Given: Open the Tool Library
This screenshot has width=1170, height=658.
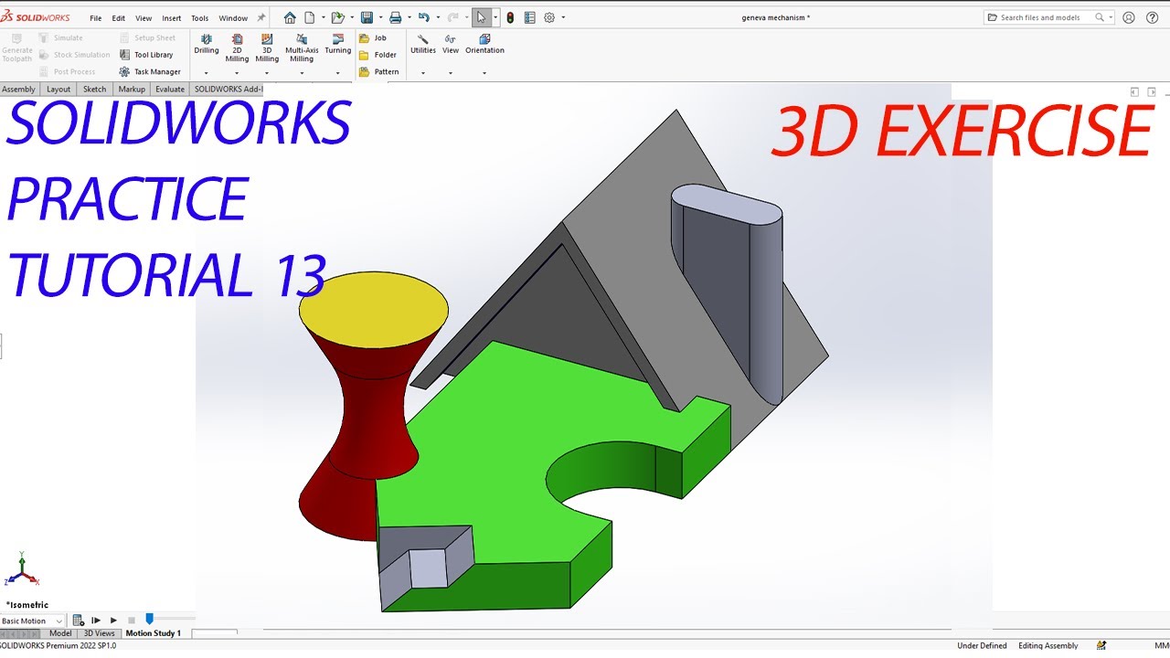Looking at the screenshot, I should coord(146,55).
